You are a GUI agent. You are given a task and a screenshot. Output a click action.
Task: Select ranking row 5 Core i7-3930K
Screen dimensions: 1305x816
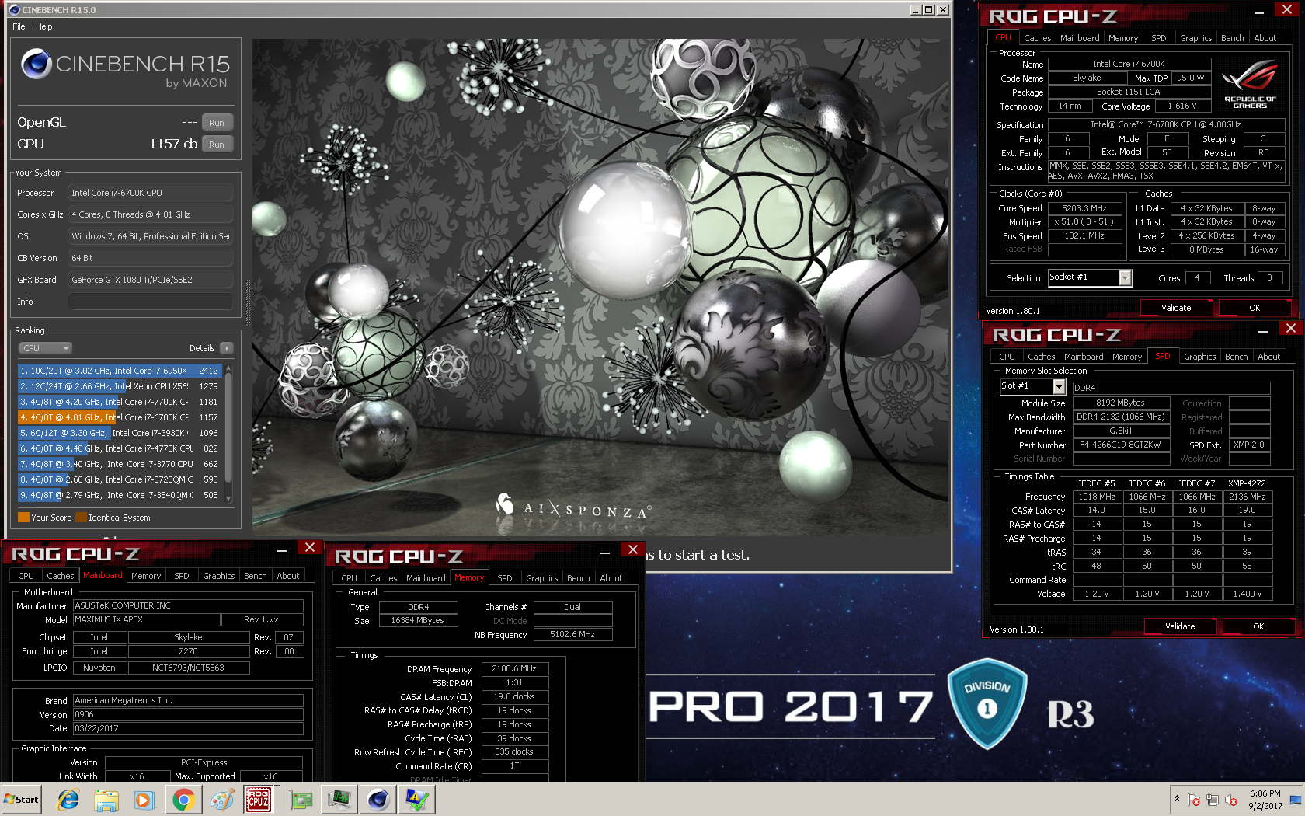click(120, 433)
